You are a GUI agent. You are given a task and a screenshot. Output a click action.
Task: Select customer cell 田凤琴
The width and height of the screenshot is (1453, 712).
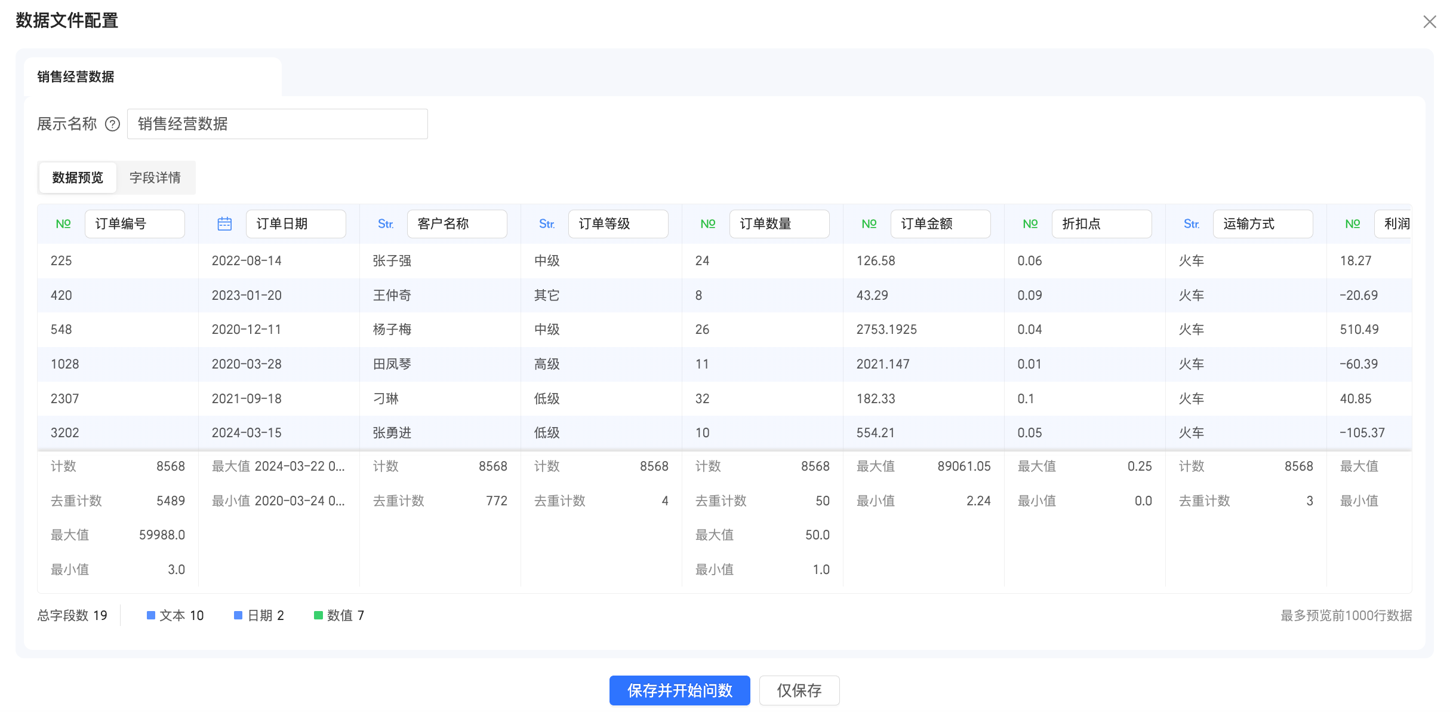440,364
